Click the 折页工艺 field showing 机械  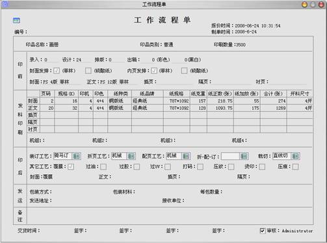[119, 156]
